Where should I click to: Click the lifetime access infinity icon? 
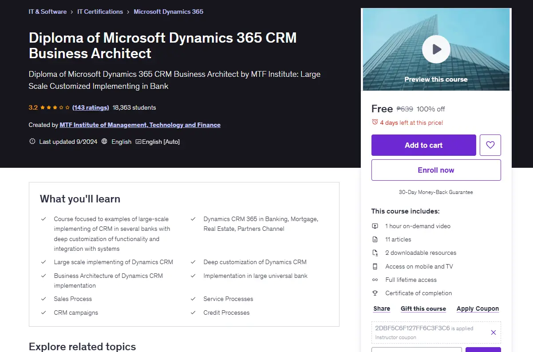(375, 280)
